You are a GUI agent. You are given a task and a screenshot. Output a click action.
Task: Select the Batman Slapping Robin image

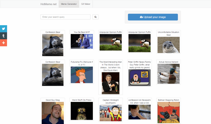pyautogui.click(x=169, y=113)
